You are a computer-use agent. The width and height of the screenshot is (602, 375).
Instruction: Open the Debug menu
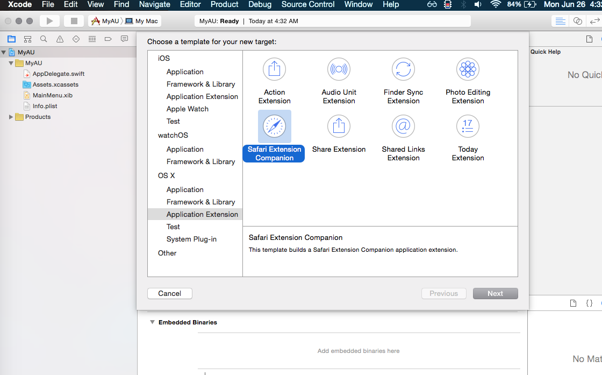(x=260, y=5)
